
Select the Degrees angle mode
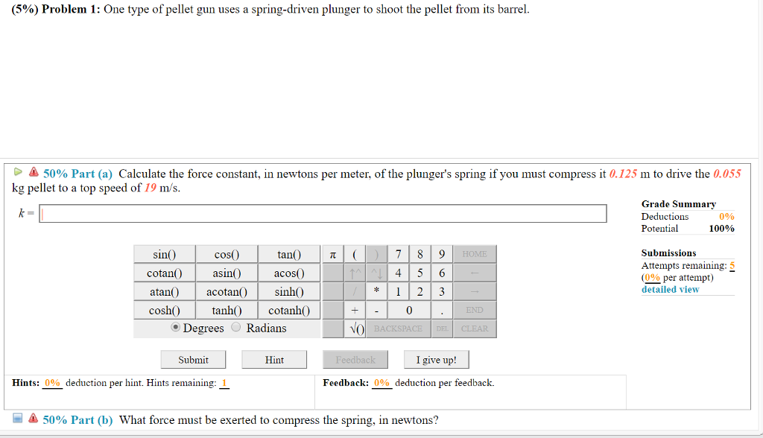[176, 328]
